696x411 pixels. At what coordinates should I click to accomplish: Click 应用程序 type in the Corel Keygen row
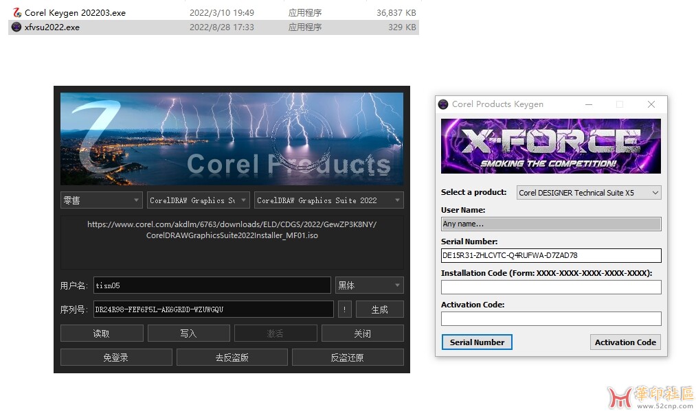click(305, 13)
